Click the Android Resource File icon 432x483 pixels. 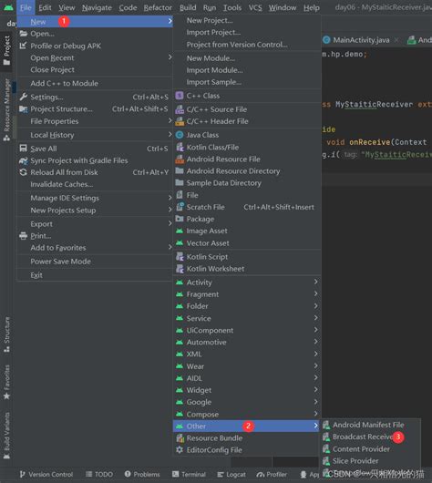[x=180, y=159]
